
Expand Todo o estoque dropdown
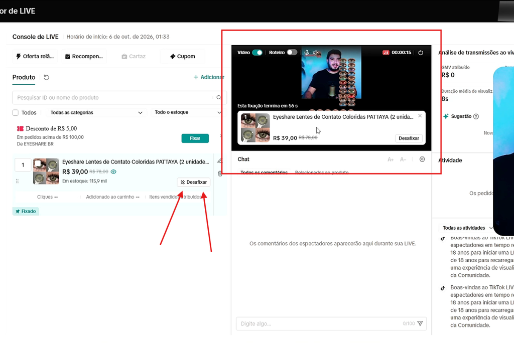point(188,112)
